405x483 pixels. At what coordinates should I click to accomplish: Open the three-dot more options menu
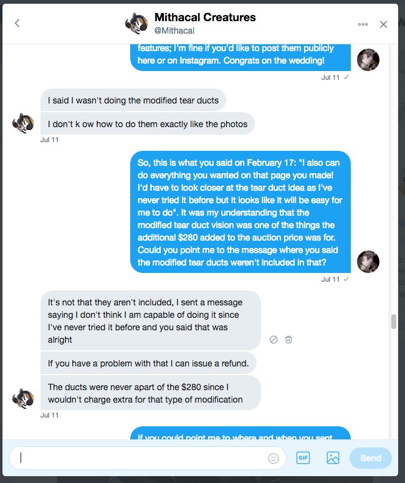click(363, 24)
